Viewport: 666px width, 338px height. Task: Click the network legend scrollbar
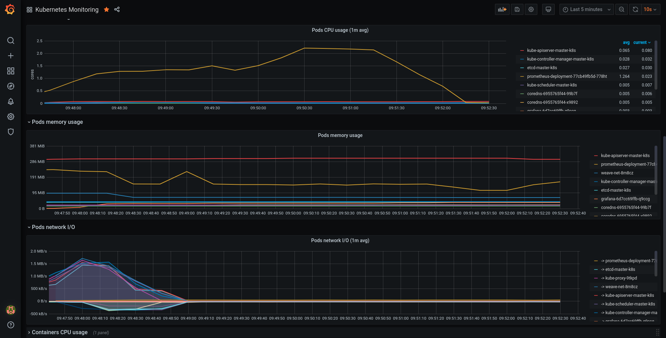click(656, 264)
